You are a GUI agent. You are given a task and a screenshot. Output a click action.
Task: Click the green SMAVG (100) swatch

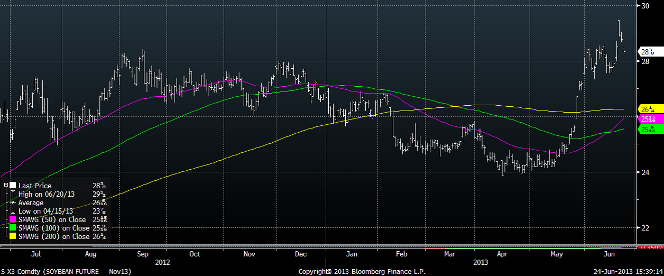click(12, 228)
